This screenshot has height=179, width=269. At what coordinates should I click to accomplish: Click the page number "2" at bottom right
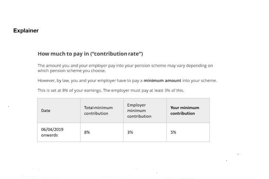238,154
